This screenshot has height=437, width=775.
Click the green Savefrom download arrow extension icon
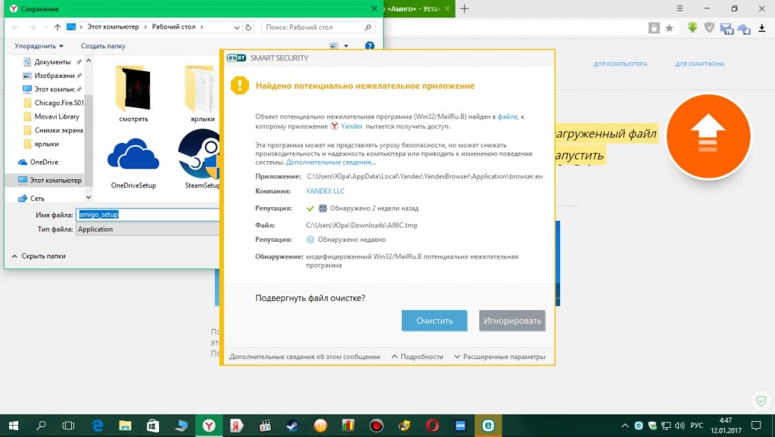pos(693,28)
